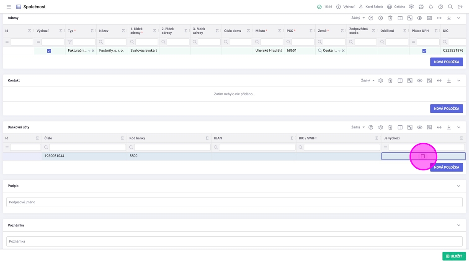This screenshot has width=469, height=263.
Task: Open the Čeština language menu
Action: tap(396, 7)
